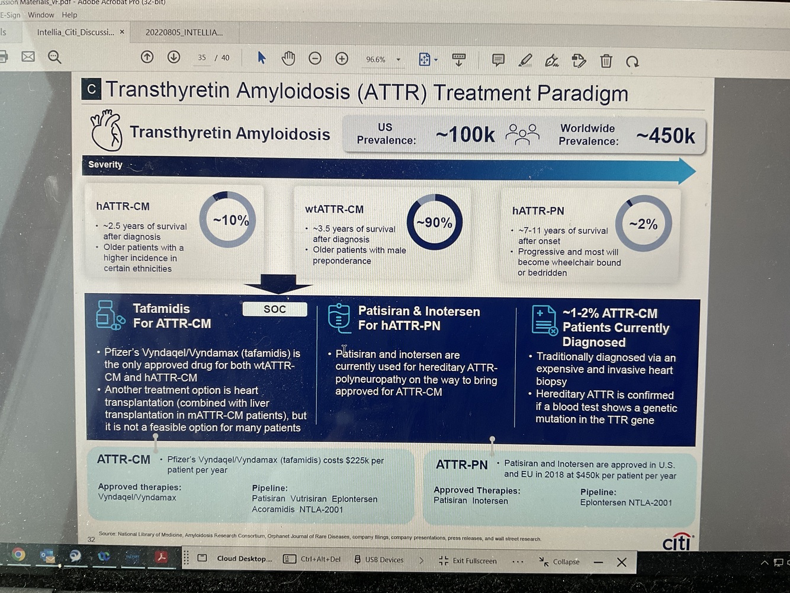The height and width of the screenshot is (593, 790).
Task: Expand the fit page dropdown arrow
Action: (436, 60)
